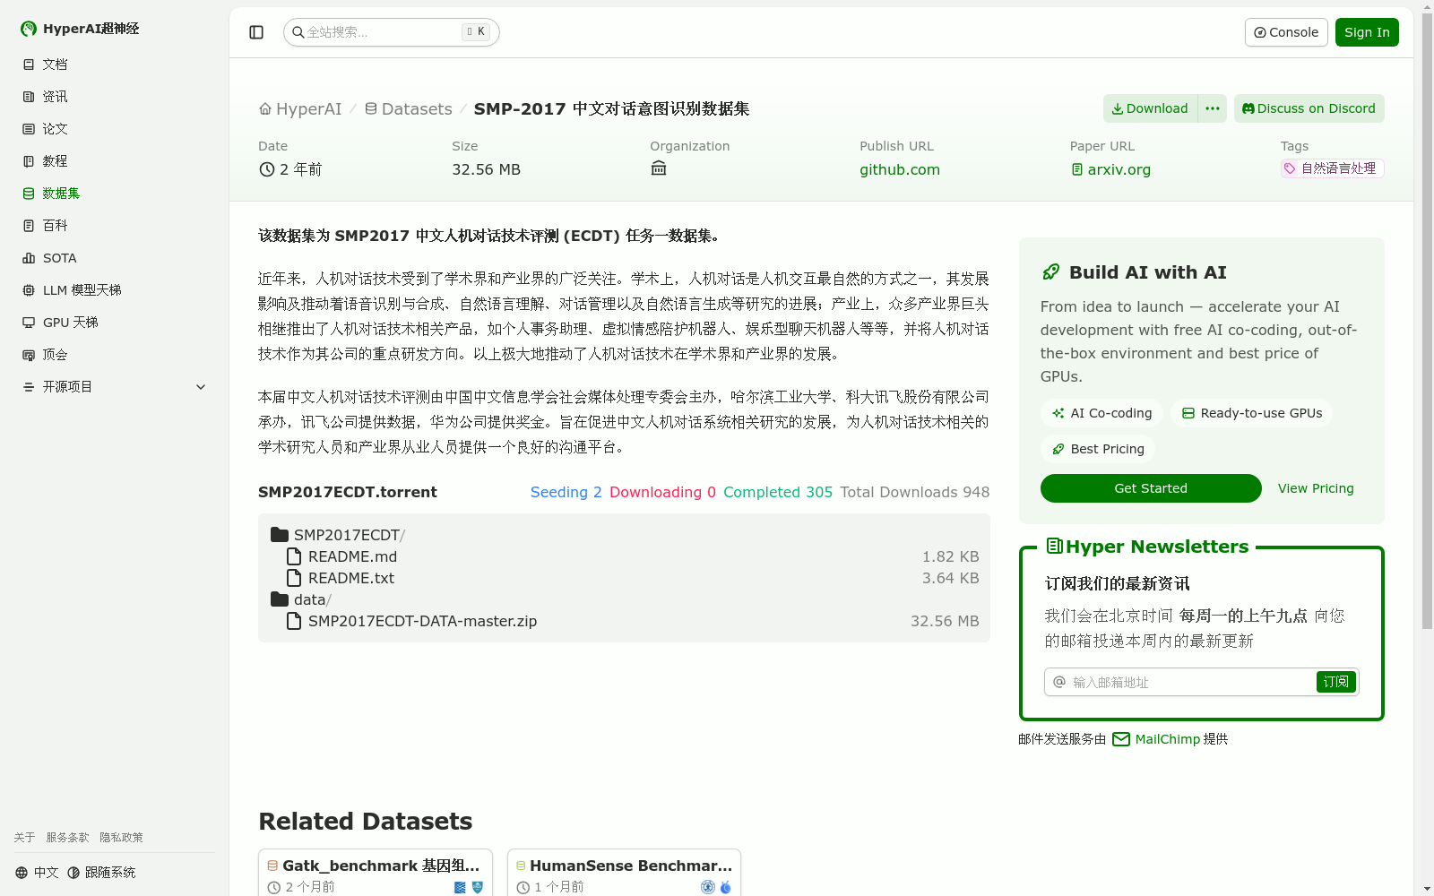Screen dimensions: 1434x896
Task: Open 隐私政策 footer link
Action: click(x=121, y=838)
